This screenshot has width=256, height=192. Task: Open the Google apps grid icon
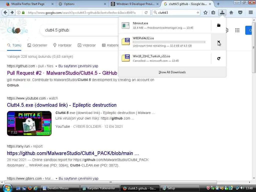coord(237,30)
